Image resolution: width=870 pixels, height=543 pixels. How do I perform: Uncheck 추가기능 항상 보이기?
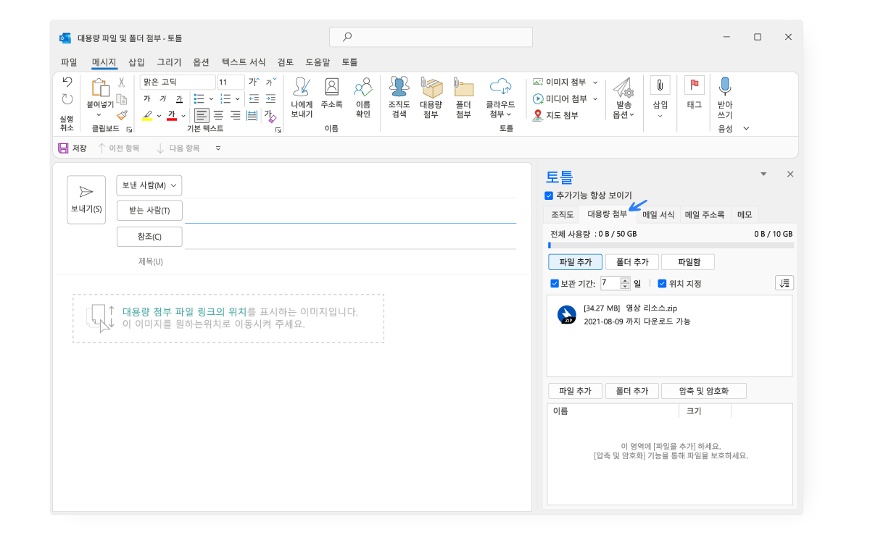coord(549,195)
